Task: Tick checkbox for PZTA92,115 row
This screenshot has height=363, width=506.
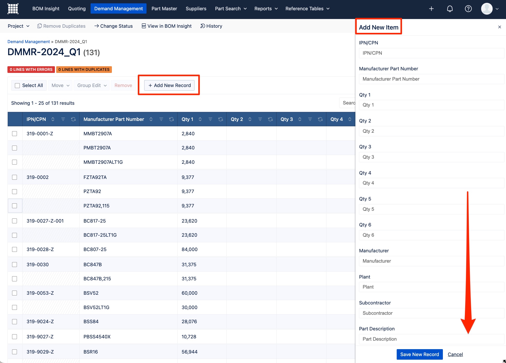Action: [x=15, y=206]
